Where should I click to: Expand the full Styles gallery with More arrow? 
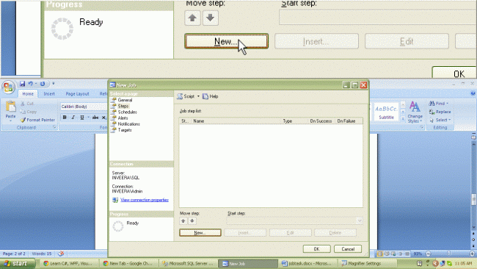click(x=403, y=119)
